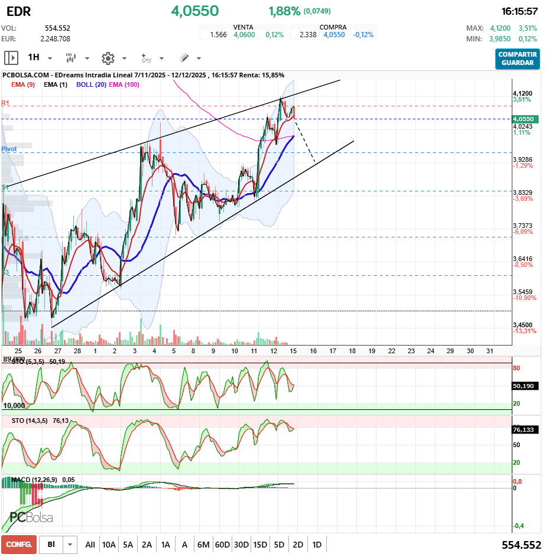Open the BI selector dropdown arrow
Viewport: 549px width, 557px height.
(x=71, y=545)
